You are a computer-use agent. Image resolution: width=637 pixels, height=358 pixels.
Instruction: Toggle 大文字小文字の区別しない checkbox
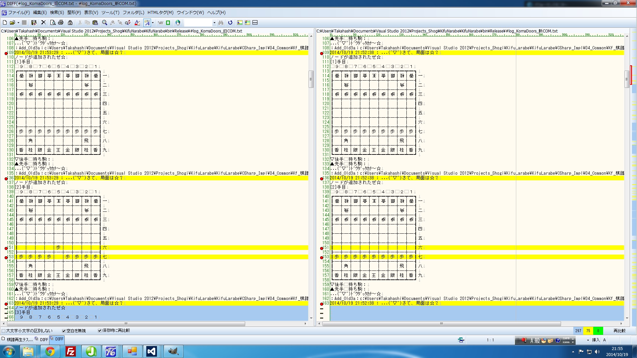tap(4, 331)
